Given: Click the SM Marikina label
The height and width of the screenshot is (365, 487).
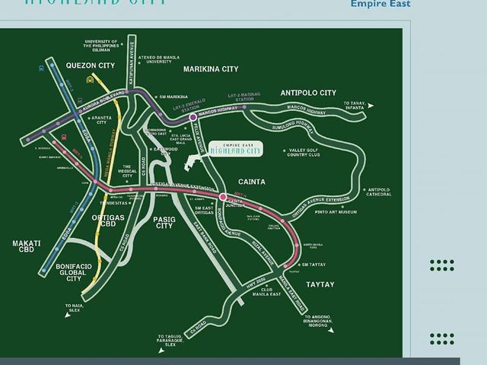Looking at the screenshot, I should point(173,97).
